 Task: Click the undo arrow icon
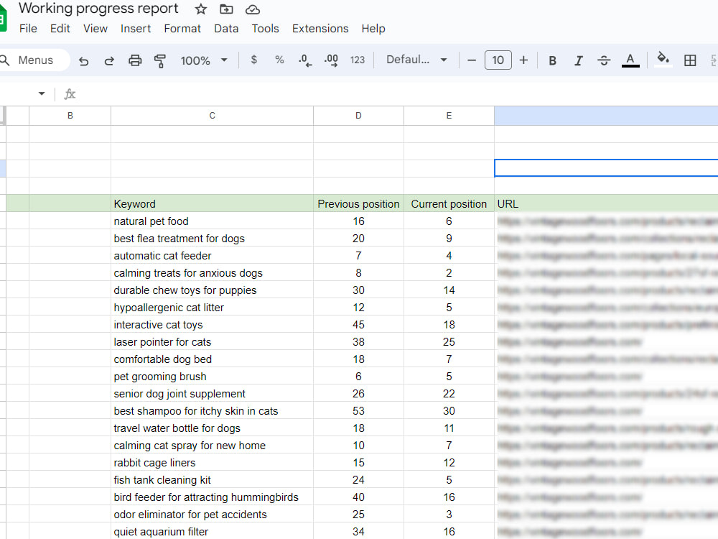[x=83, y=60]
